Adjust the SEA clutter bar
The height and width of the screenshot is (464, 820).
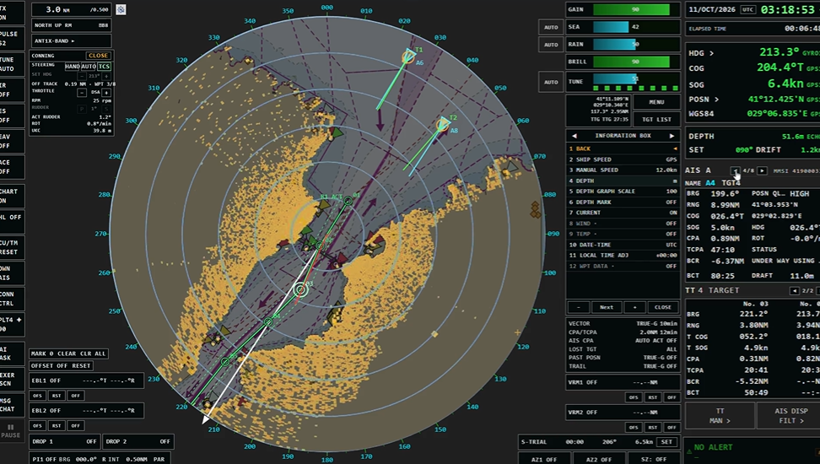click(635, 27)
